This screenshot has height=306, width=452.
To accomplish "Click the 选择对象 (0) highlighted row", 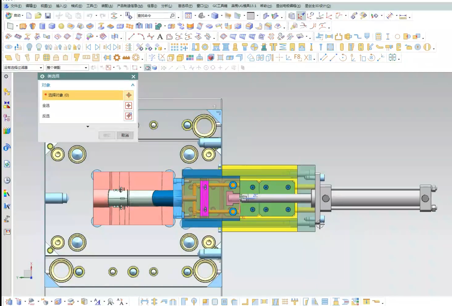I will [83, 95].
